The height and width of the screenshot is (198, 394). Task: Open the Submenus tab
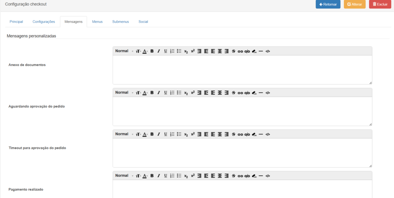click(120, 22)
